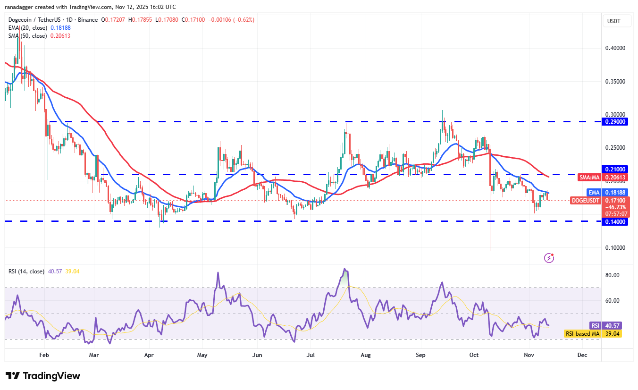Toggle the SMA (50, close) indicator via its legend
Image resolution: width=638 pixels, height=390 pixels.
click(x=28, y=35)
